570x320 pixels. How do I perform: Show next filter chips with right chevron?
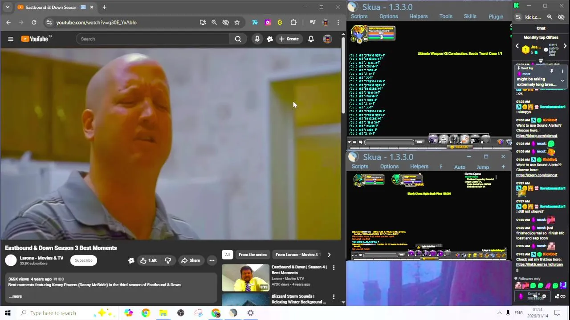[x=329, y=255]
